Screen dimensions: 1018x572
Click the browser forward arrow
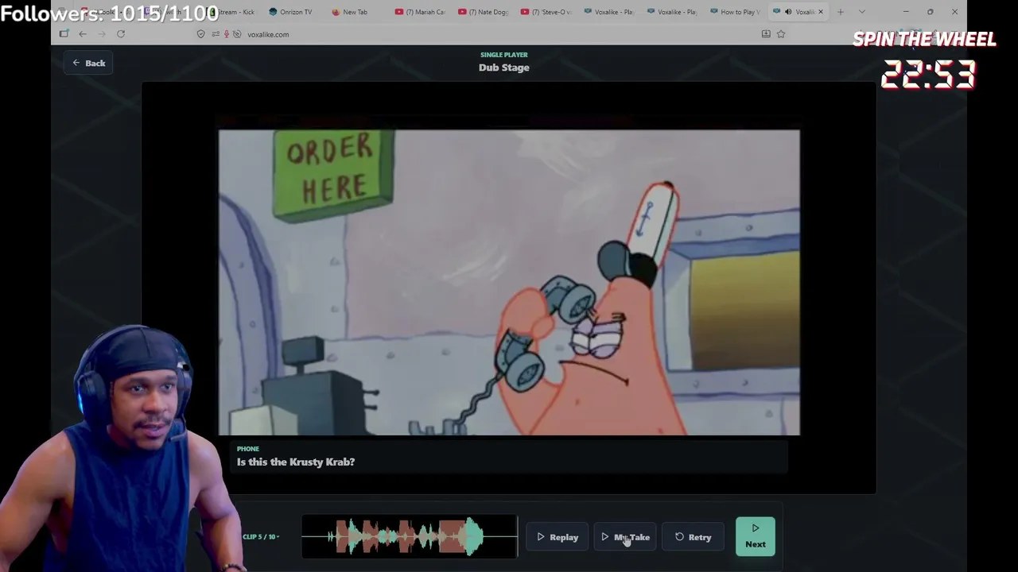[102, 34]
